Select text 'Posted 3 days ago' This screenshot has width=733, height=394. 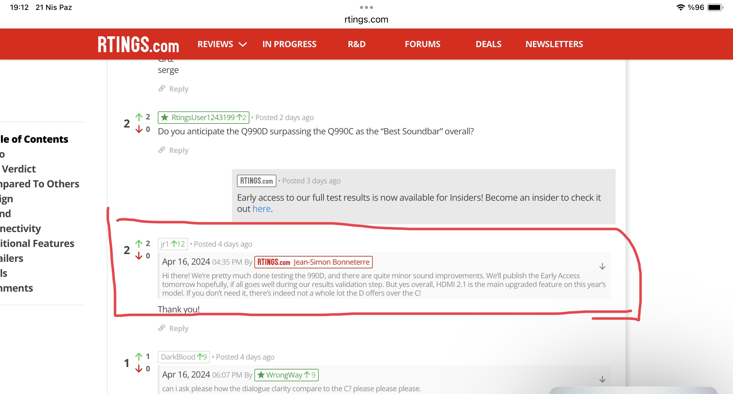(311, 181)
